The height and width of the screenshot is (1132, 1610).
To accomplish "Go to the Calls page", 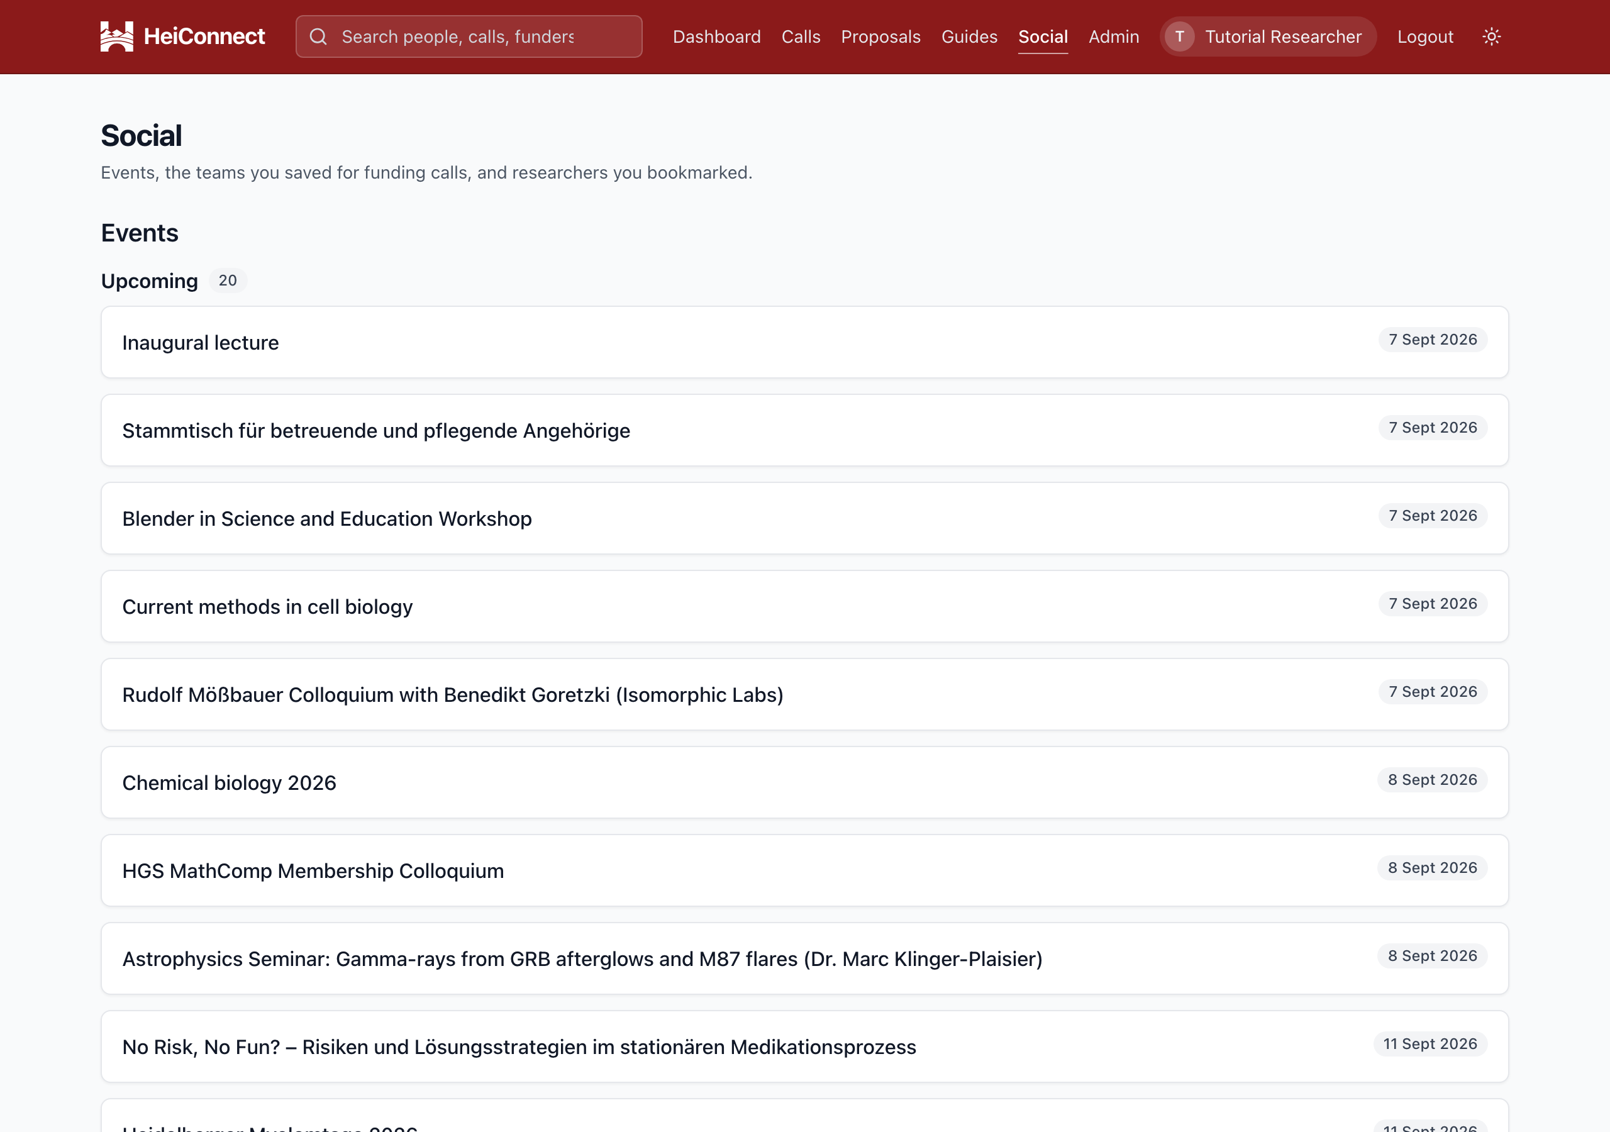I will 801,36.
